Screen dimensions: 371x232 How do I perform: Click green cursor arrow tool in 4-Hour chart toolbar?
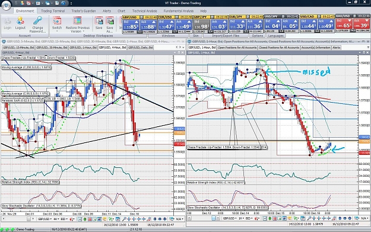[x=110, y=219]
